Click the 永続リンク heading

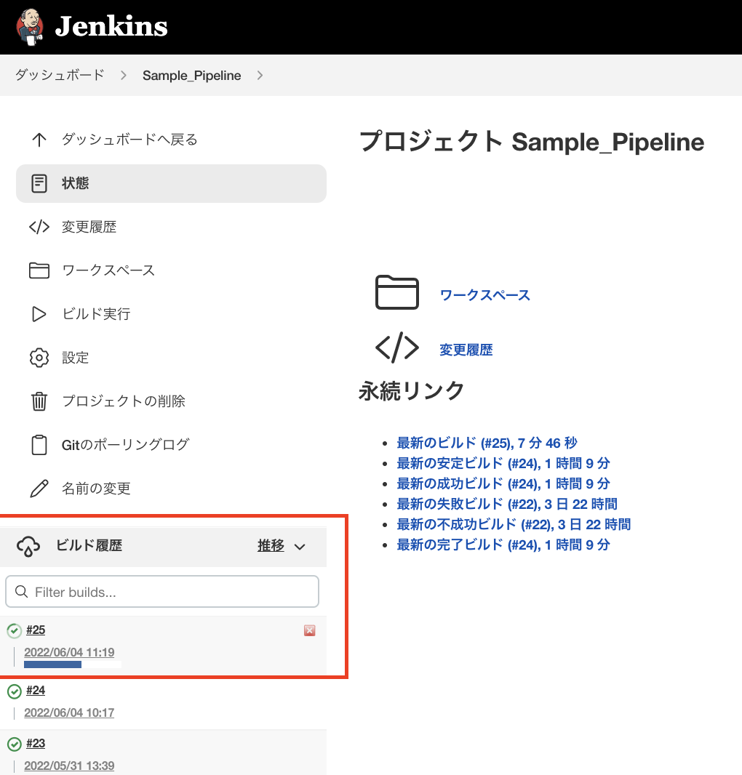pos(412,390)
